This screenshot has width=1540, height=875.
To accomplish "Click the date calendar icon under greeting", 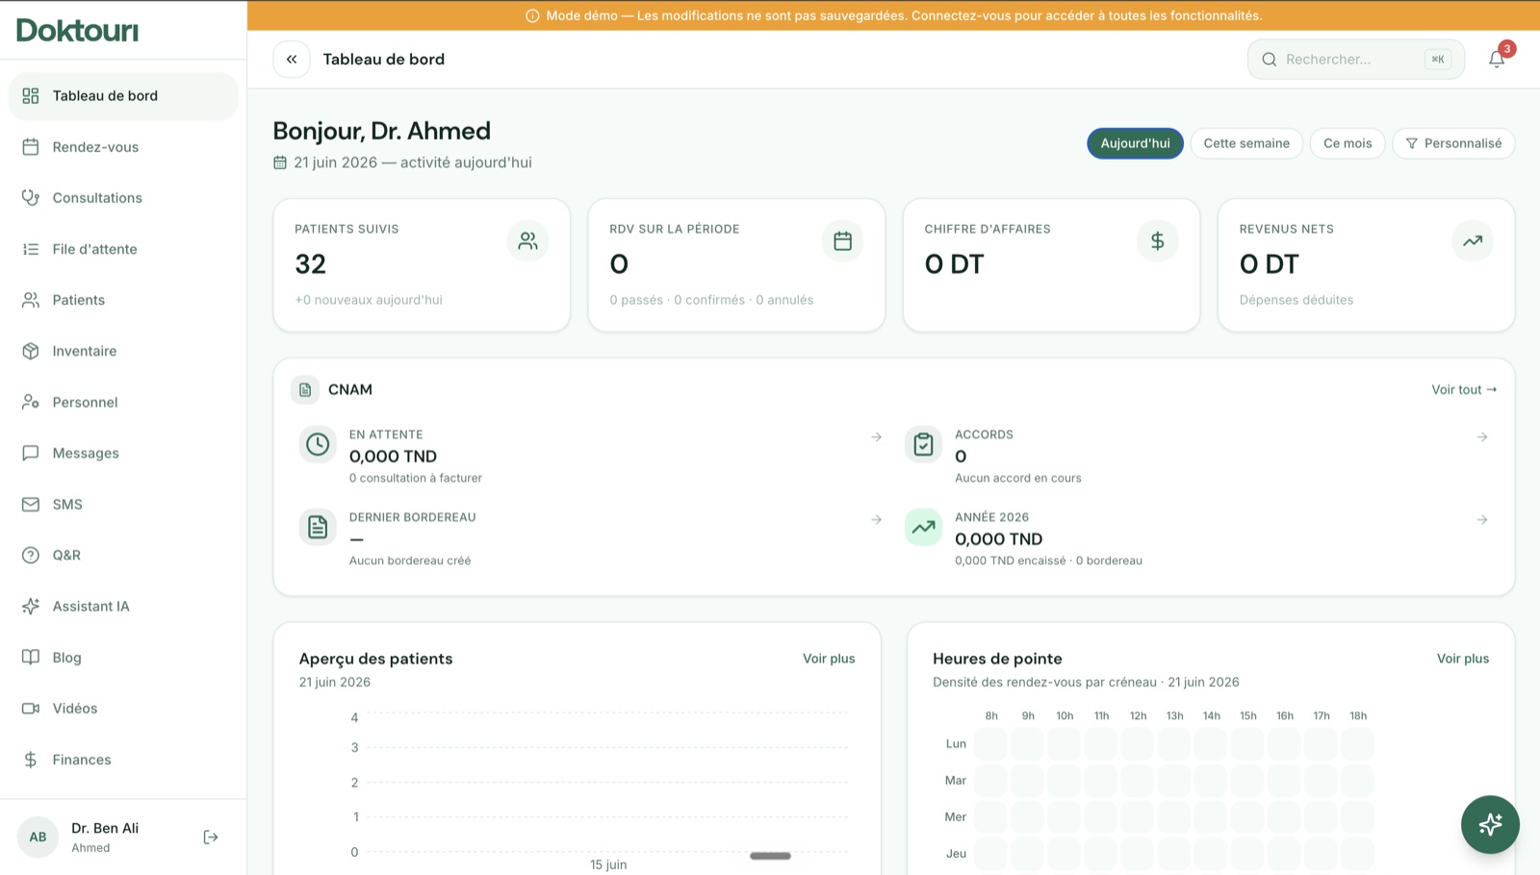I will [x=280, y=162].
